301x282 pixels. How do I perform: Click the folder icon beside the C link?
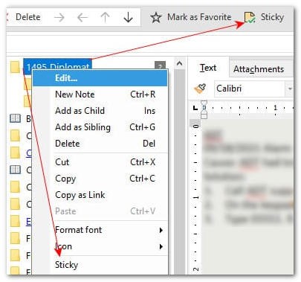click(15, 153)
